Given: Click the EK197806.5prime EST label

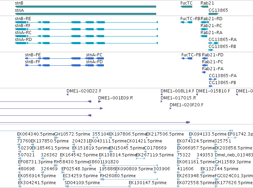Looking at the screenshot, I should click(x=128, y=134).
